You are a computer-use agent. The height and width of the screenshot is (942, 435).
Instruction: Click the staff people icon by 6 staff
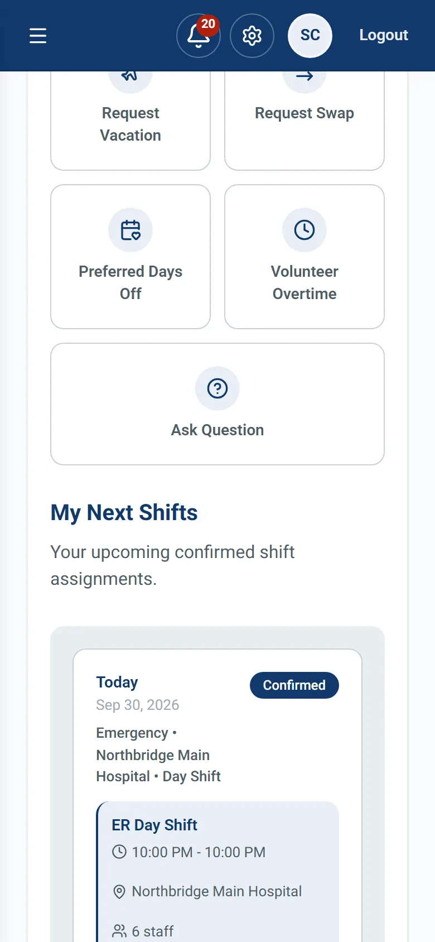119,931
